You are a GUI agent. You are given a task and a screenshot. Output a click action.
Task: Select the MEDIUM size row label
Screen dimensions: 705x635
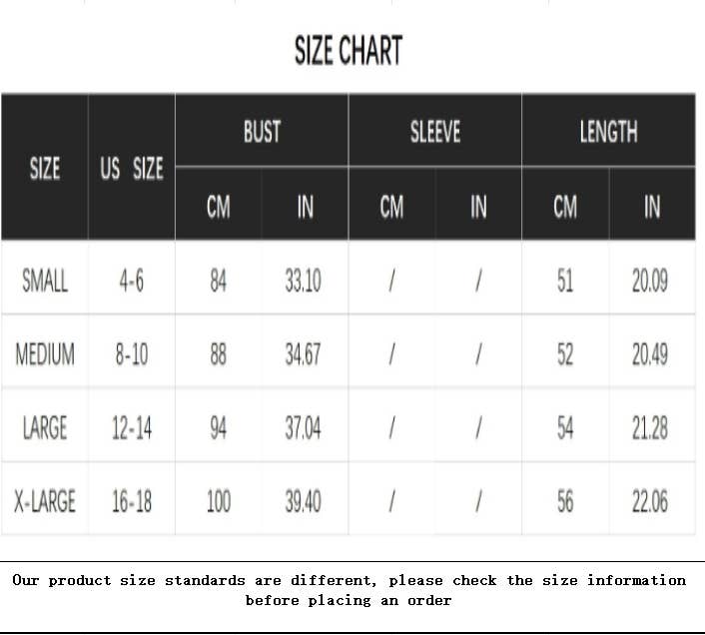[45, 354]
